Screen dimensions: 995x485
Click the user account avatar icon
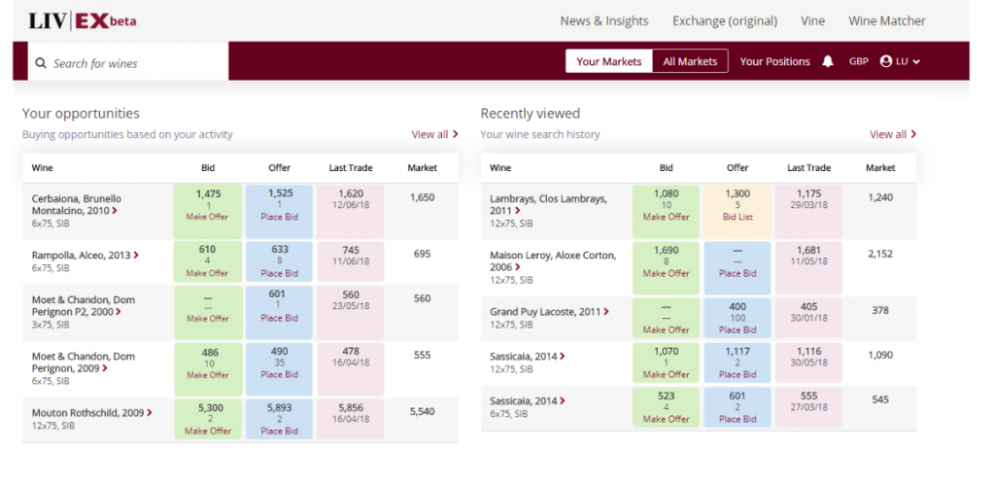(x=886, y=61)
